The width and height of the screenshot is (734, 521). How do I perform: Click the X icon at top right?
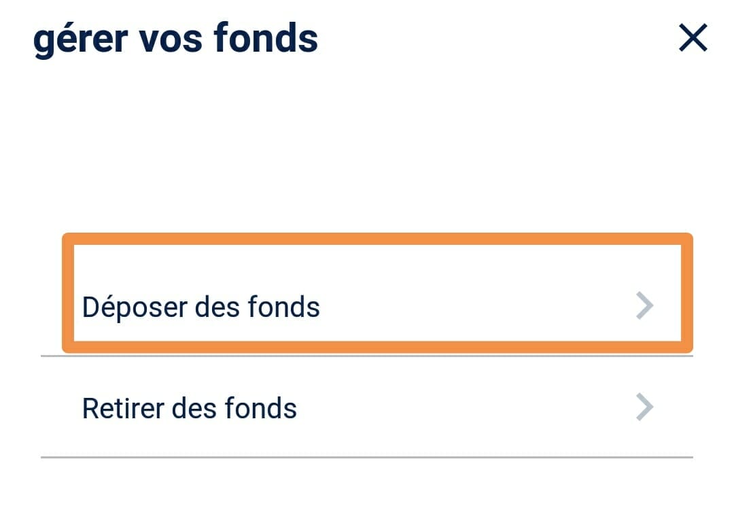pyautogui.click(x=693, y=38)
